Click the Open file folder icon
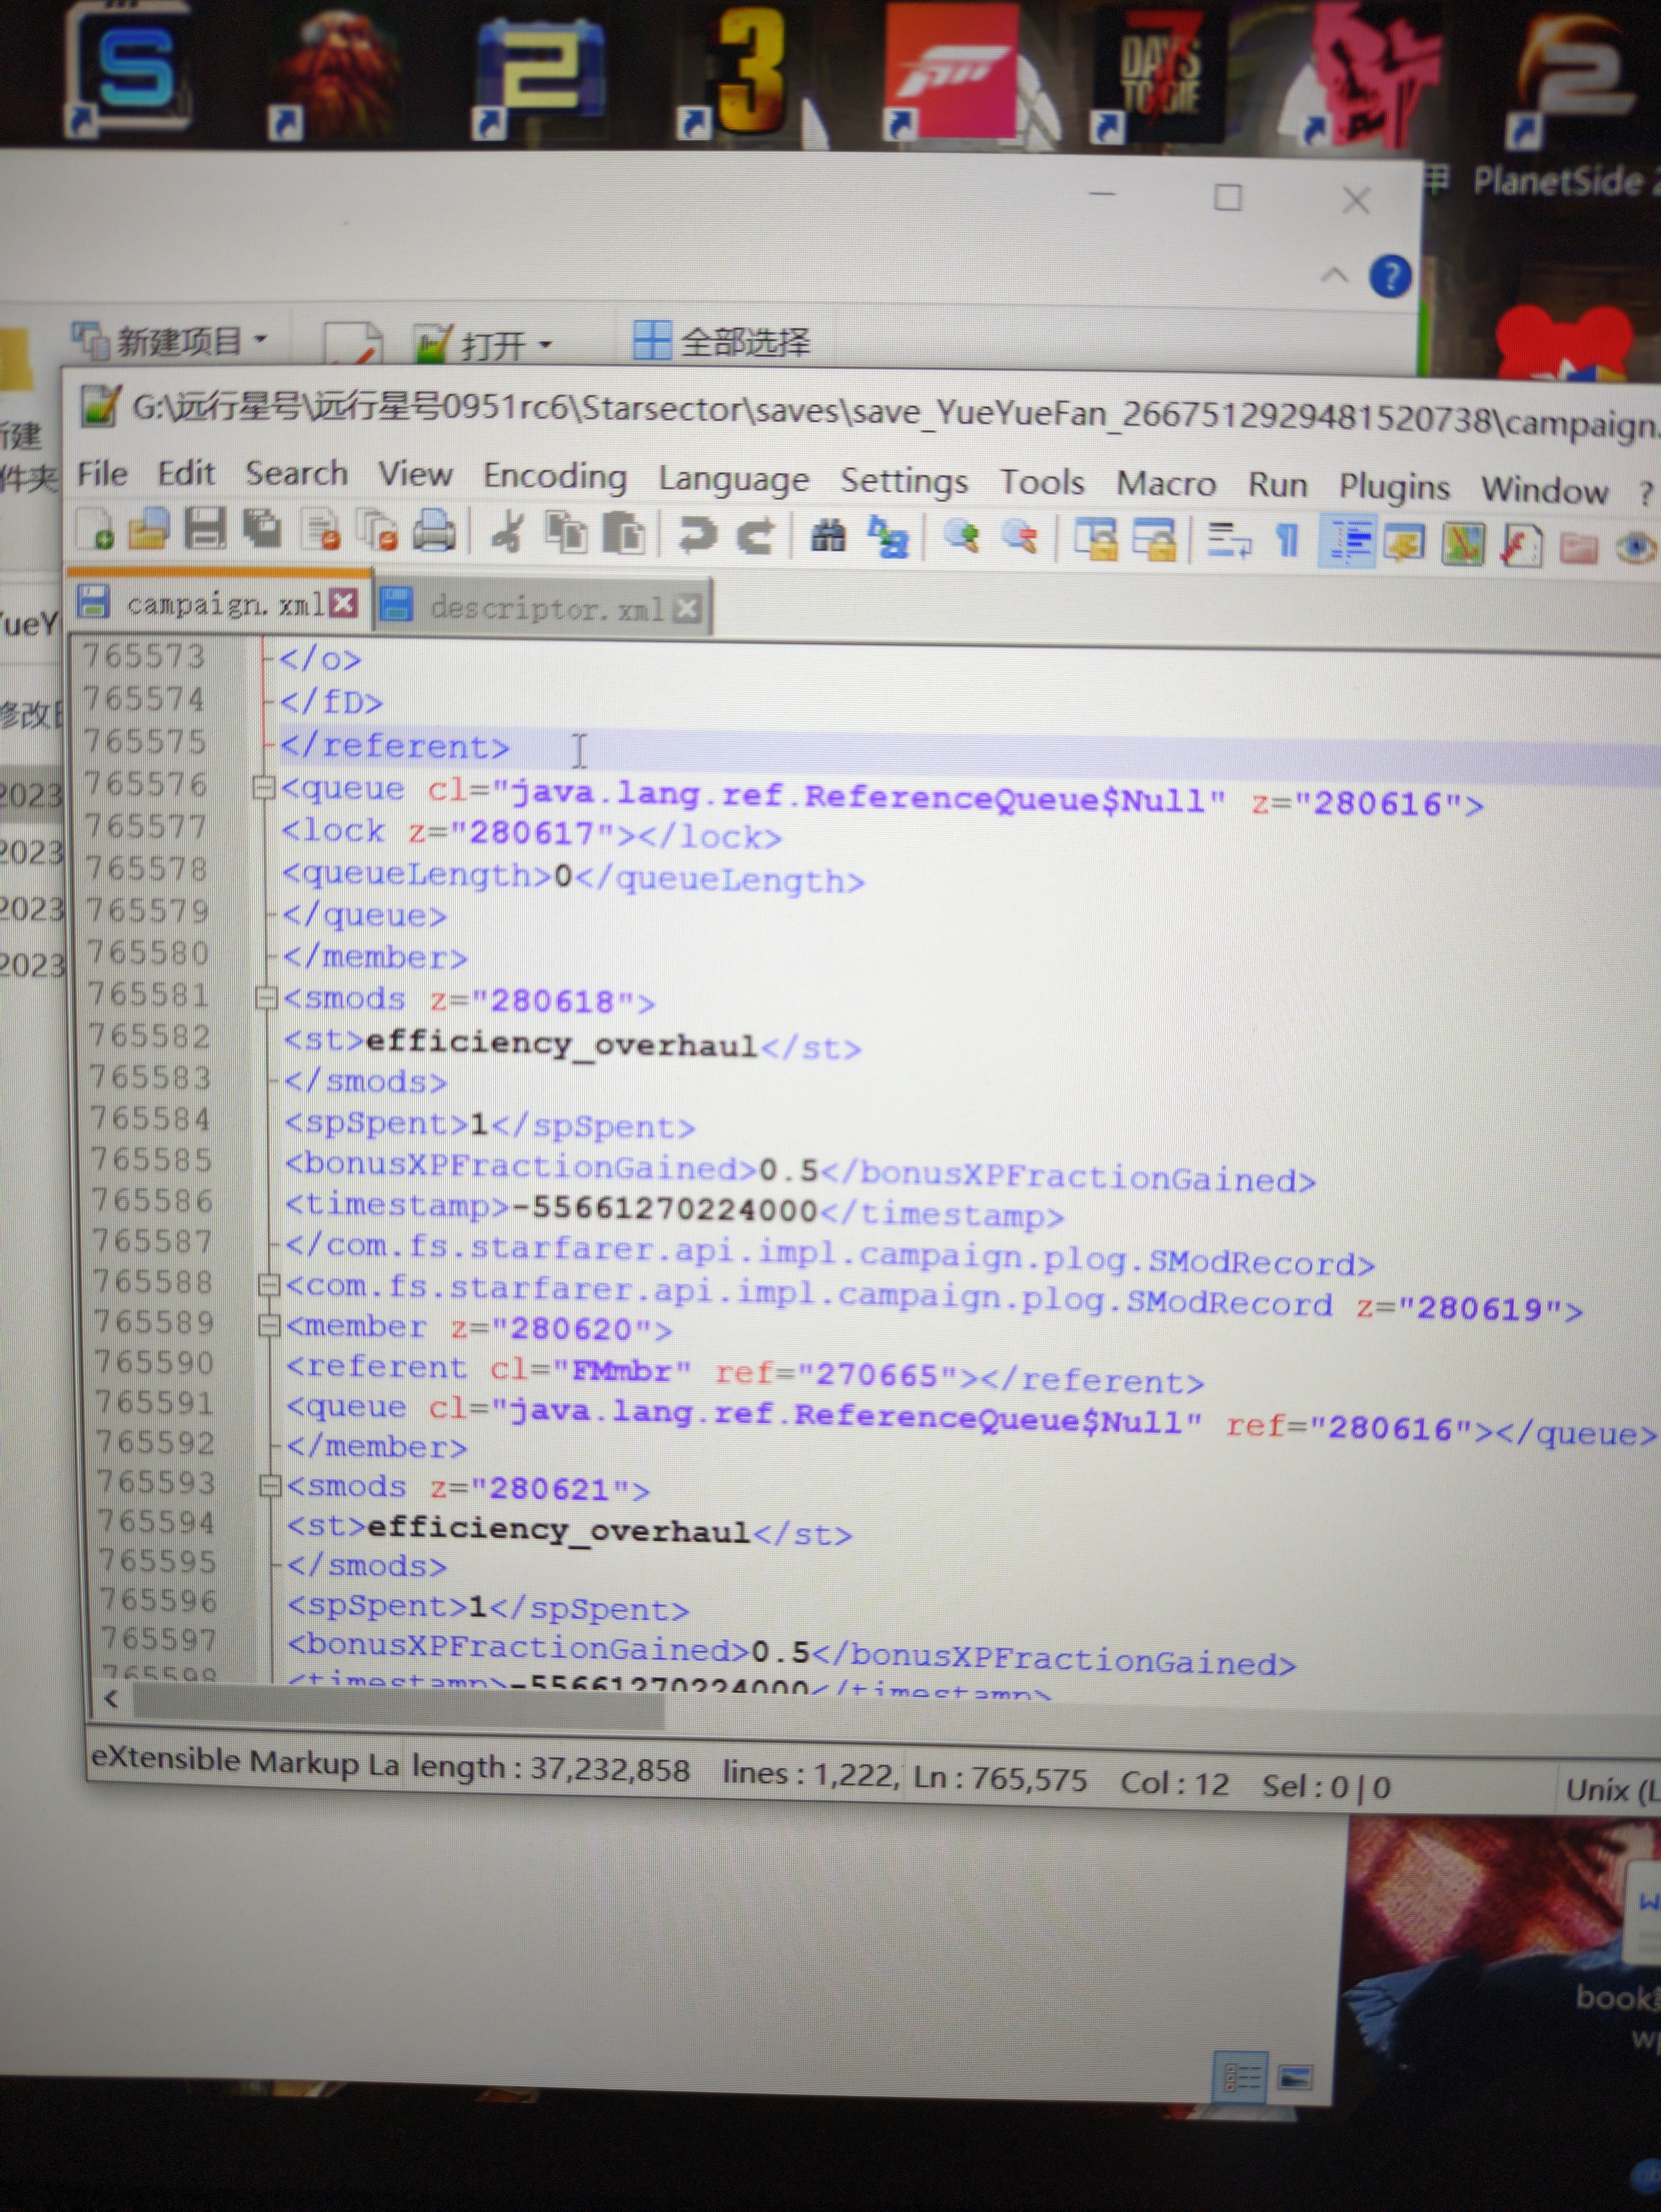Viewport: 1661px width, 2212px height. coord(149,528)
